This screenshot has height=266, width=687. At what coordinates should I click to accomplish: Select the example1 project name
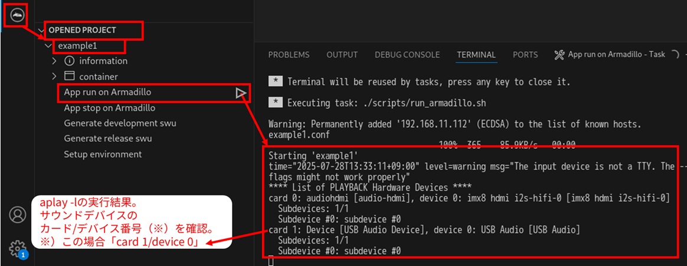77,46
